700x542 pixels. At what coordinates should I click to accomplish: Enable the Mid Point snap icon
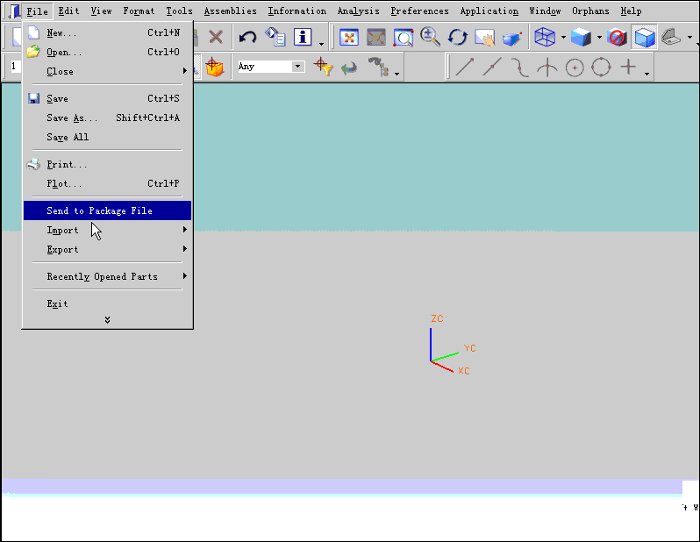[x=492, y=67]
